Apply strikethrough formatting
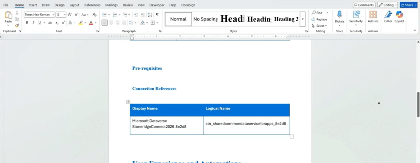The width and height of the screenshot is (420, 163). (x=50, y=23)
